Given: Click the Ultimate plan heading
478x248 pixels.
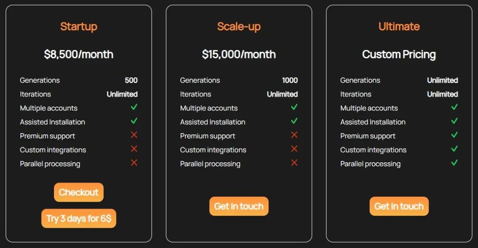Looking at the screenshot, I should [399, 27].
